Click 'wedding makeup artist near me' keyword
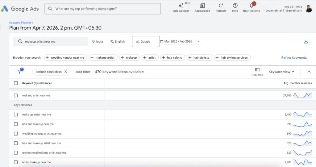 (x=42, y=134)
